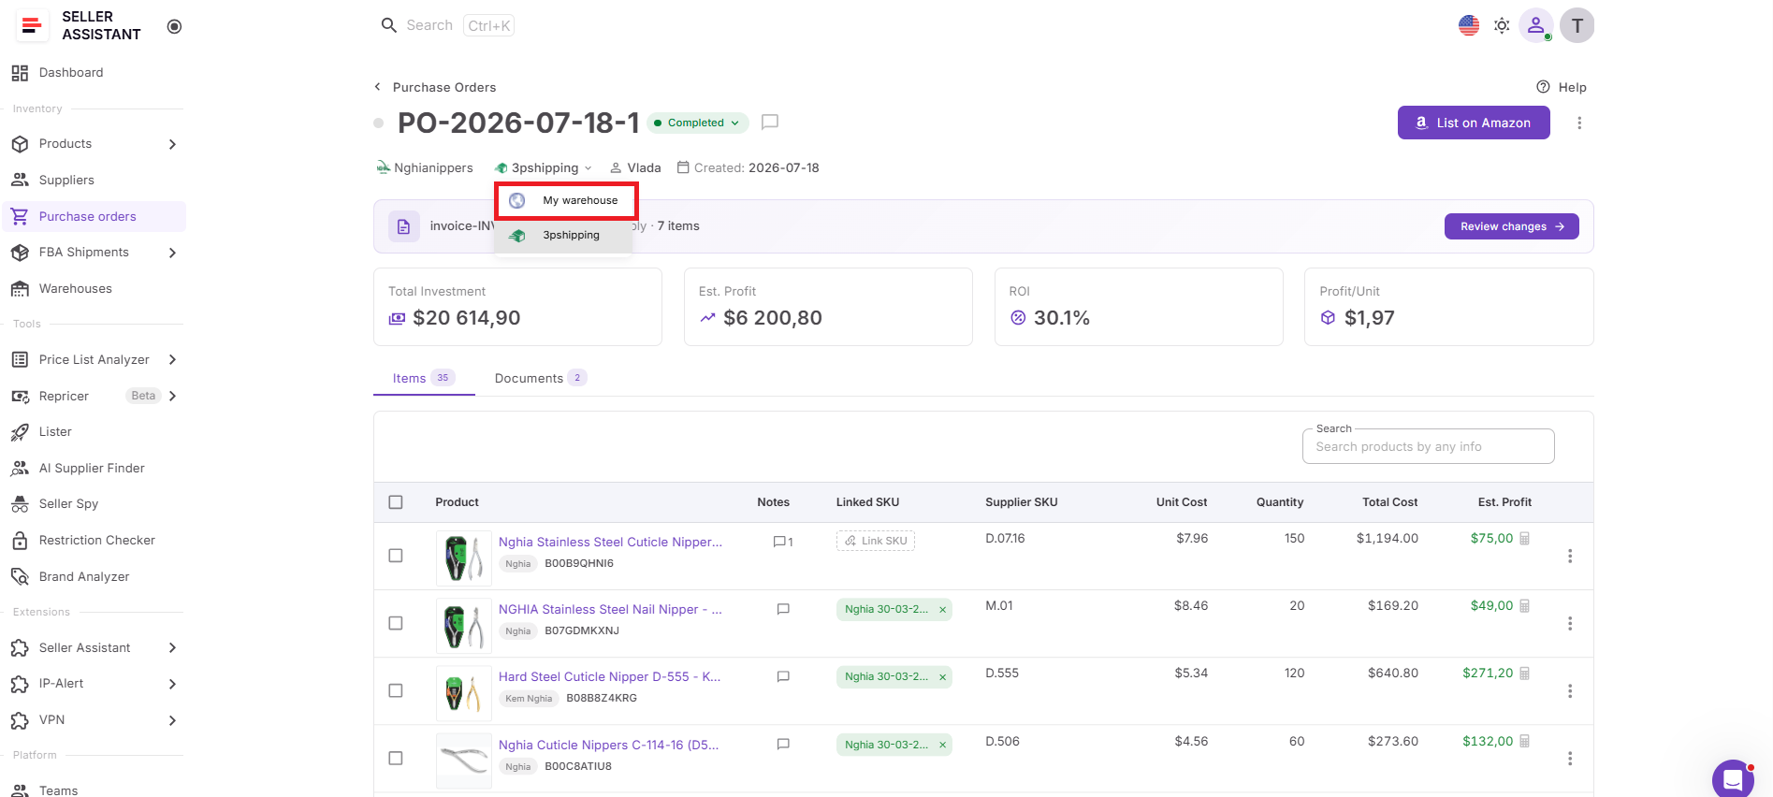This screenshot has height=797, width=1773.
Task: Open the 3pshipping warehouse dropdown
Action: 544,167
